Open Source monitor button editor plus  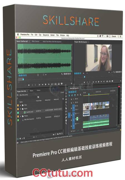point(72,83)
